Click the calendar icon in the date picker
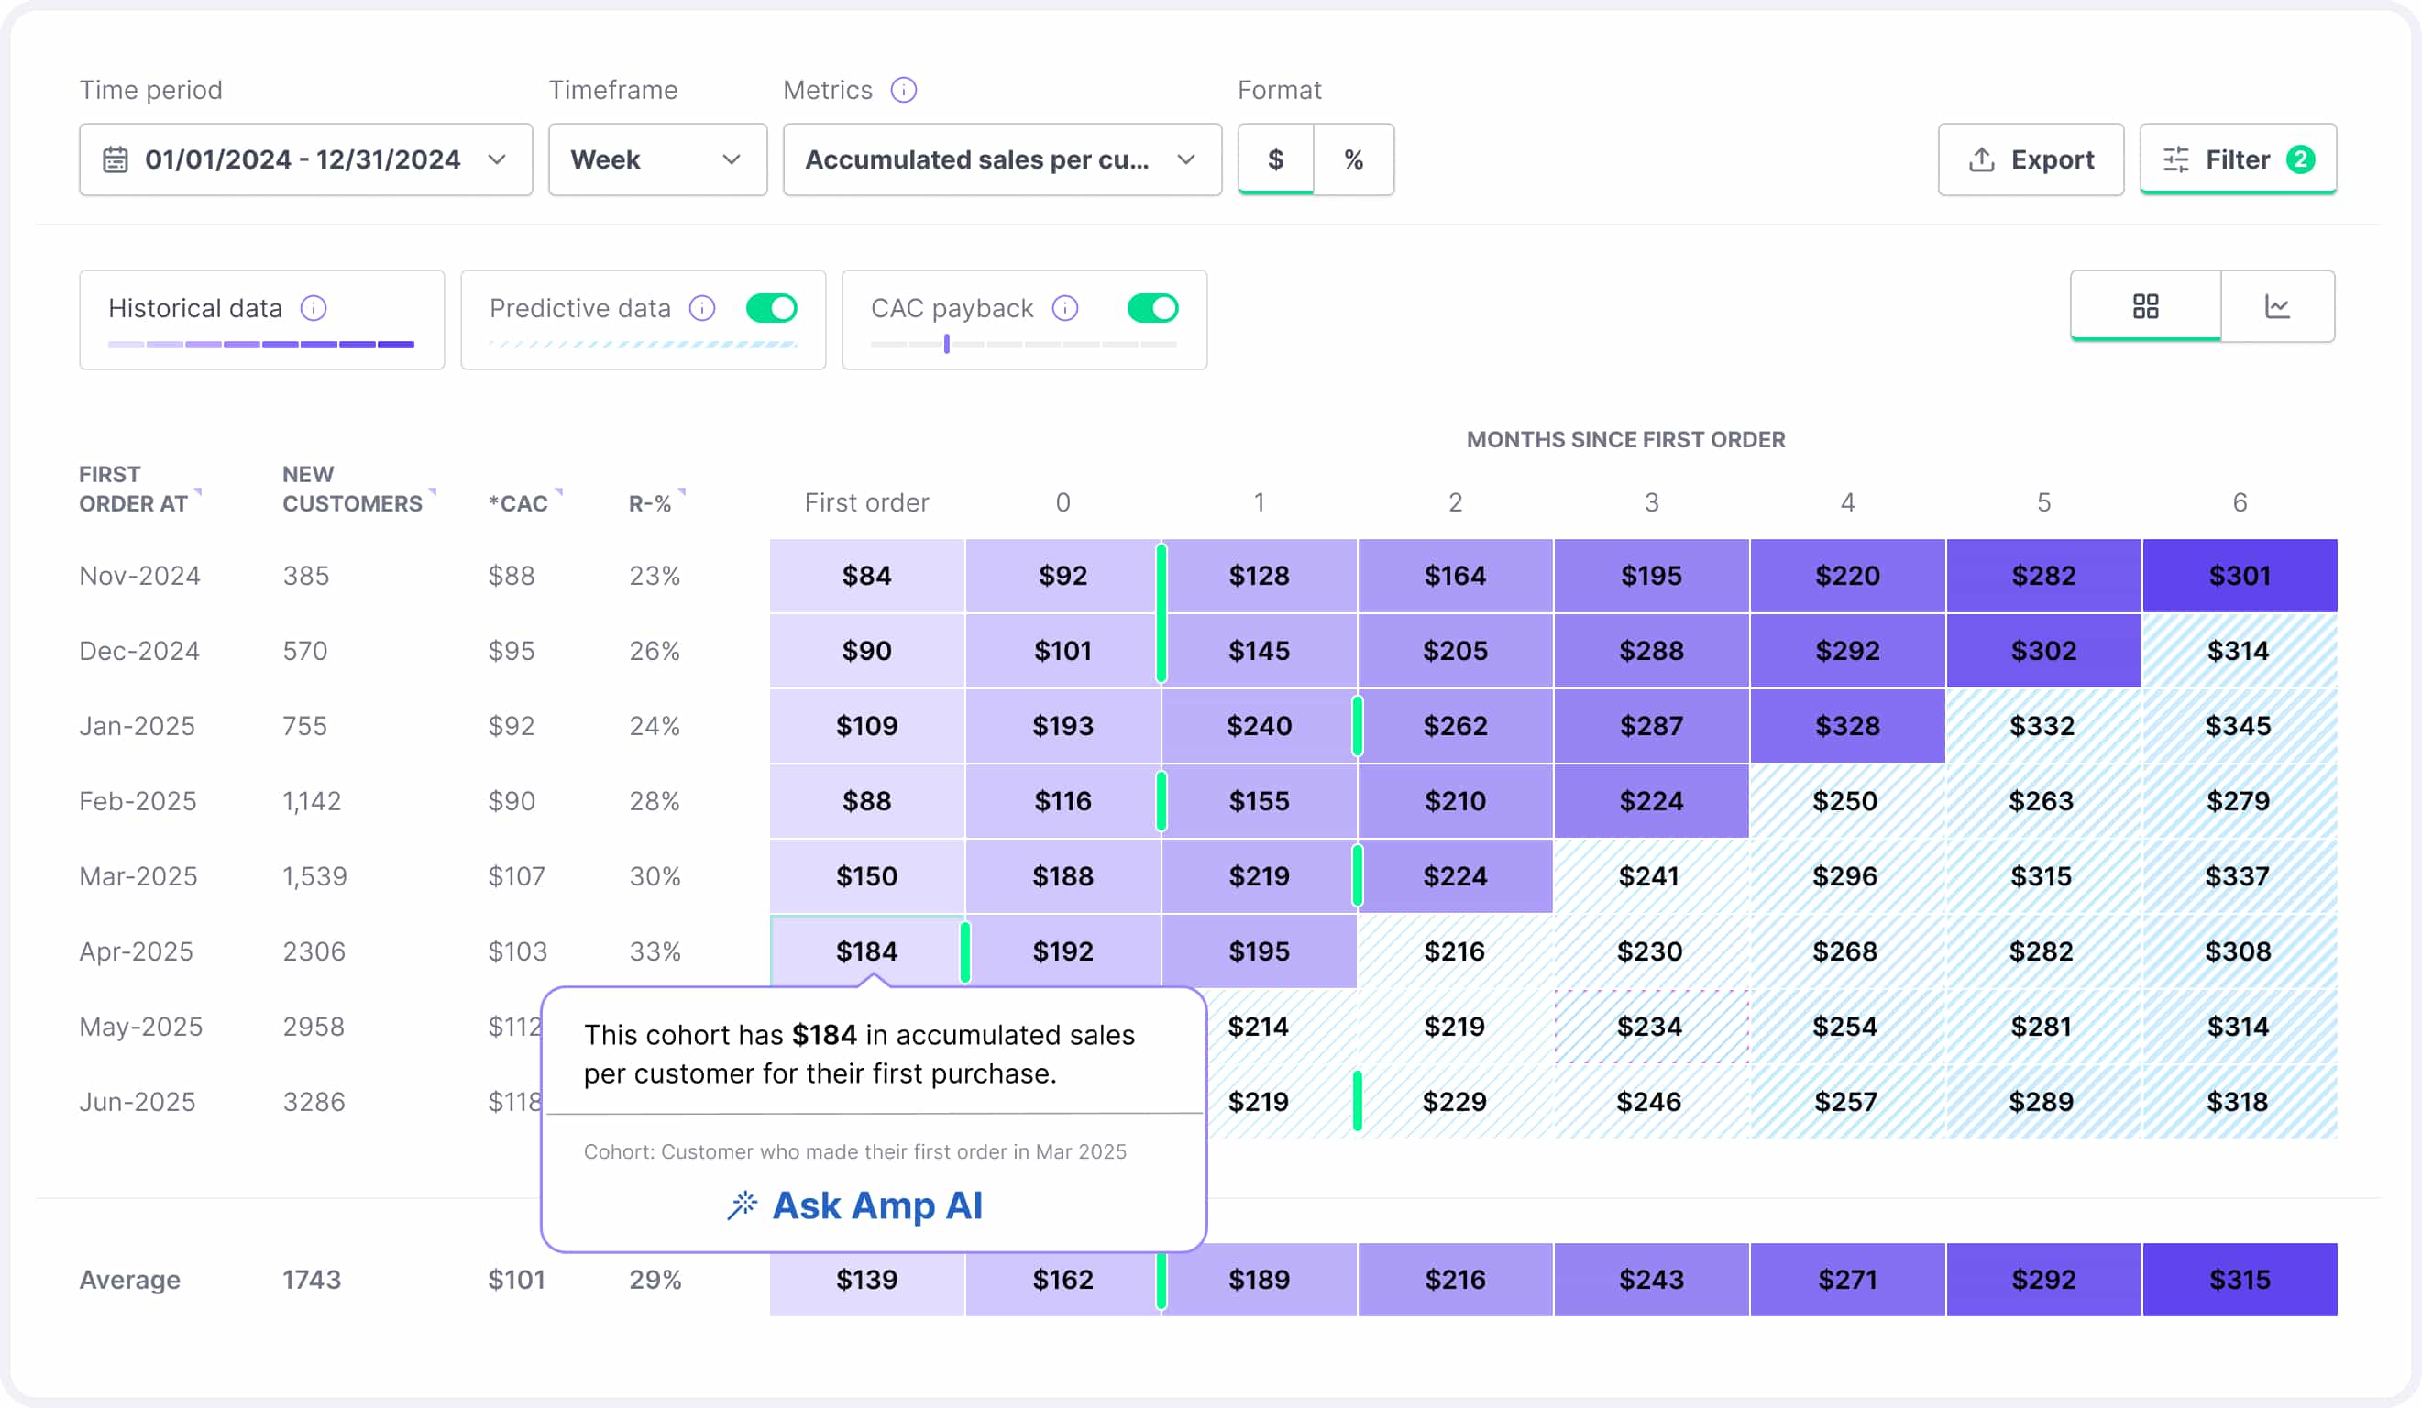Image resolution: width=2422 pixels, height=1408 pixels. coord(116,159)
